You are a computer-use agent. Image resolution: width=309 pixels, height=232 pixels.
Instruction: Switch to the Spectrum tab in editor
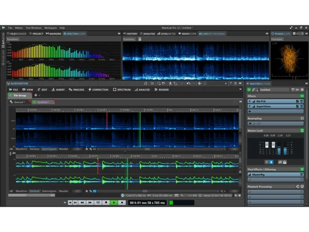(122, 90)
